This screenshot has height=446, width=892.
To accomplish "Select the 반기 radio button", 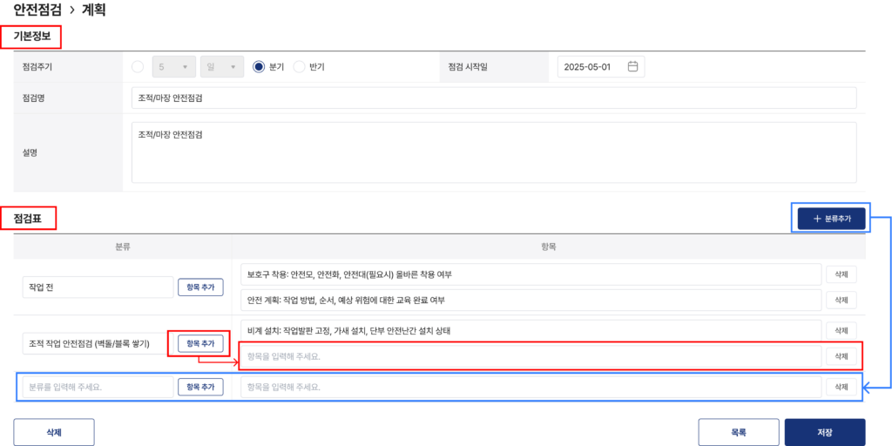I will point(300,66).
